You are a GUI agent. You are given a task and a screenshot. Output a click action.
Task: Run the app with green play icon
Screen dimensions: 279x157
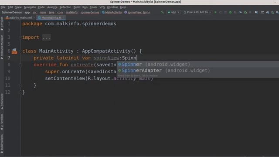coord(215,12)
